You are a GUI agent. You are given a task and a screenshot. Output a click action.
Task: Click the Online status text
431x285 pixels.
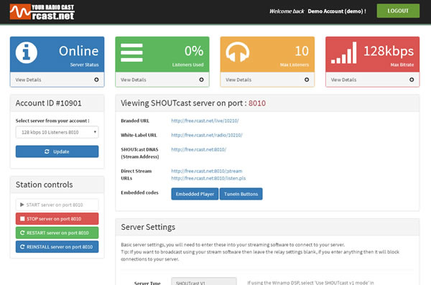point(78,51)
